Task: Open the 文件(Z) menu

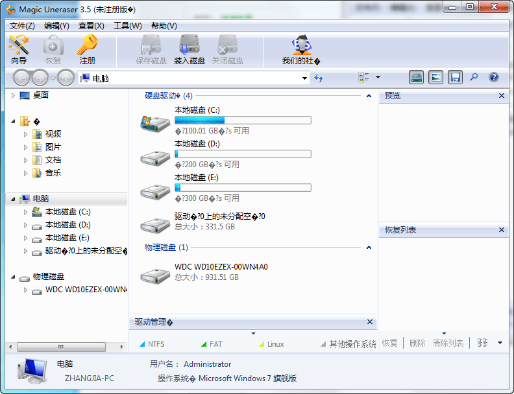Action: 22,26
